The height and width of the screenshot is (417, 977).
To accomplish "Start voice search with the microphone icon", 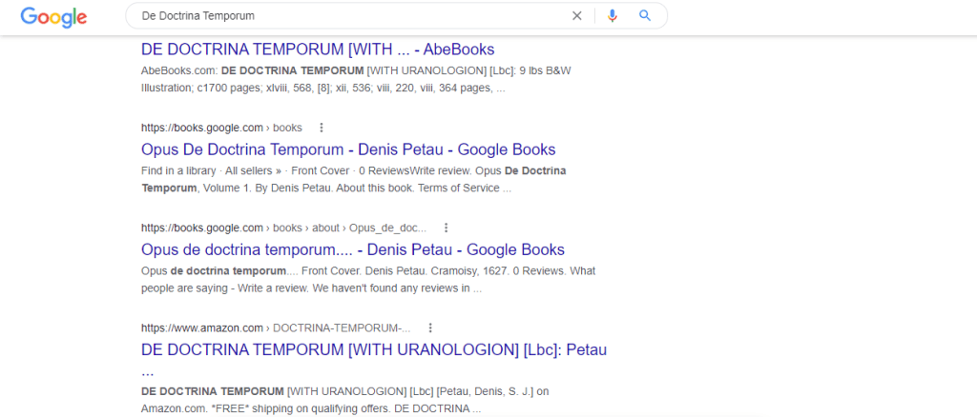I will point(613,16).
